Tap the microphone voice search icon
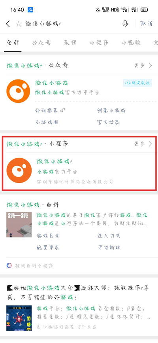 [x=125, y=24]
